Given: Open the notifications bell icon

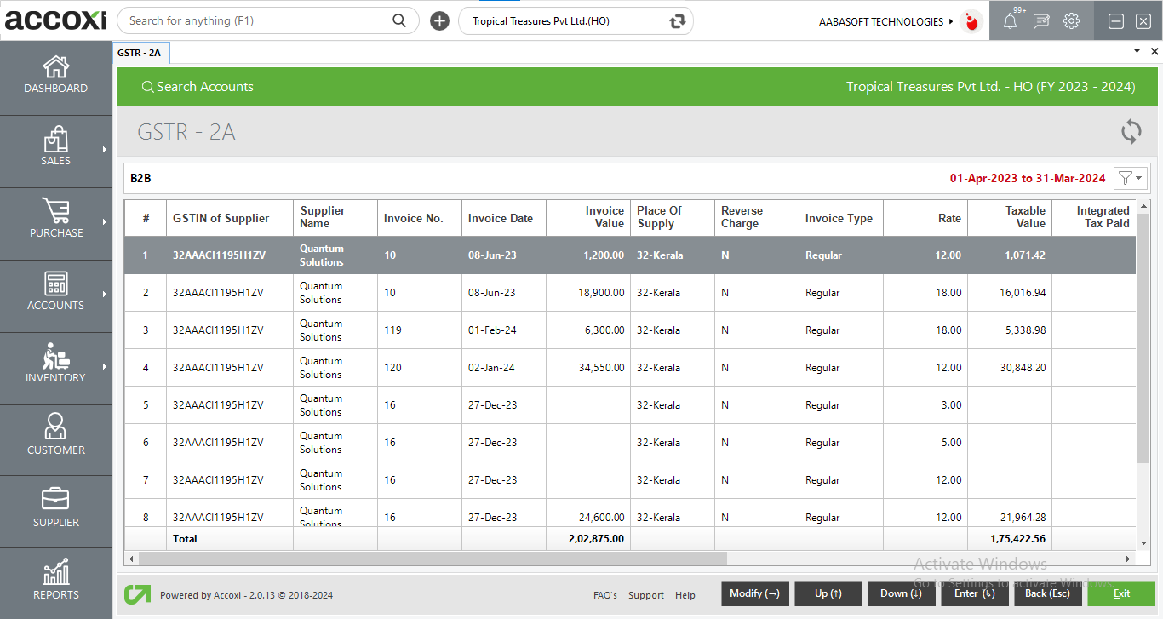Looking at the screenshot, I should 1010,22.
